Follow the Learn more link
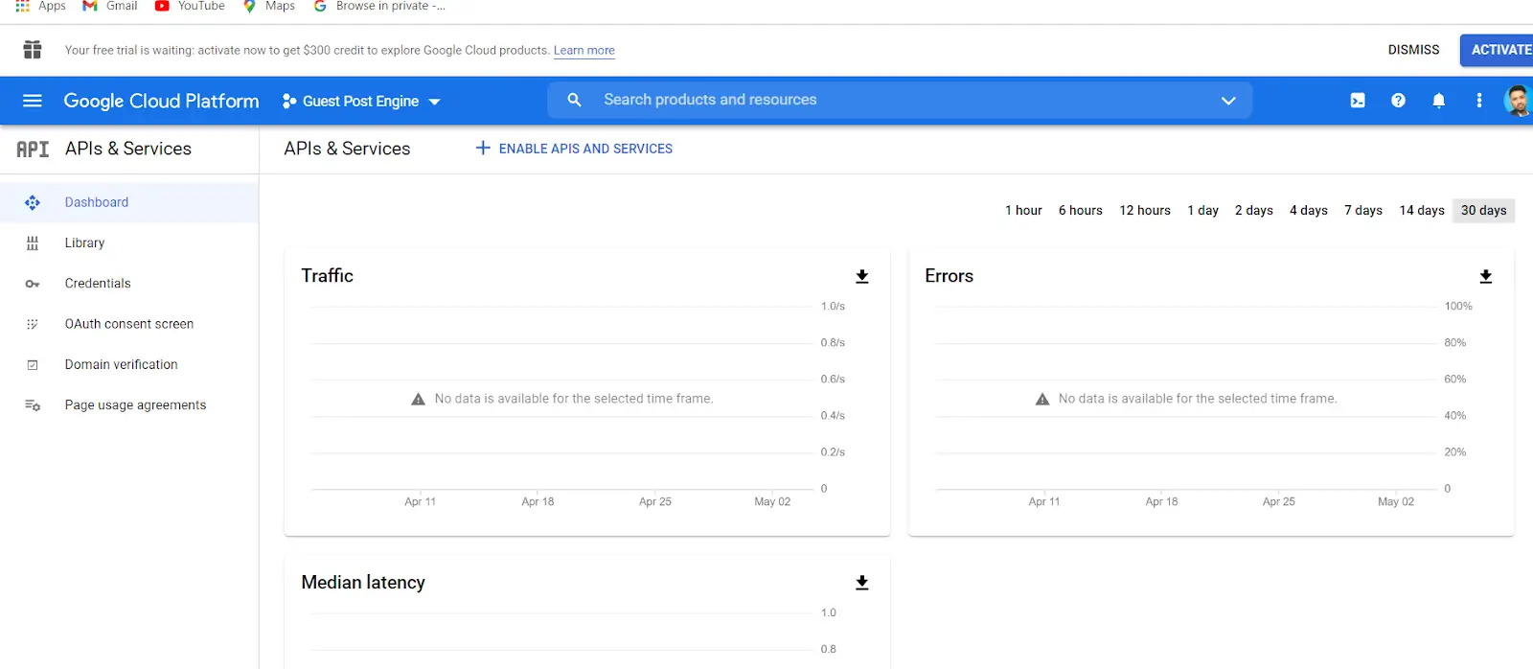This screenshot has width=1533, height=669. [x=584, y=51]
